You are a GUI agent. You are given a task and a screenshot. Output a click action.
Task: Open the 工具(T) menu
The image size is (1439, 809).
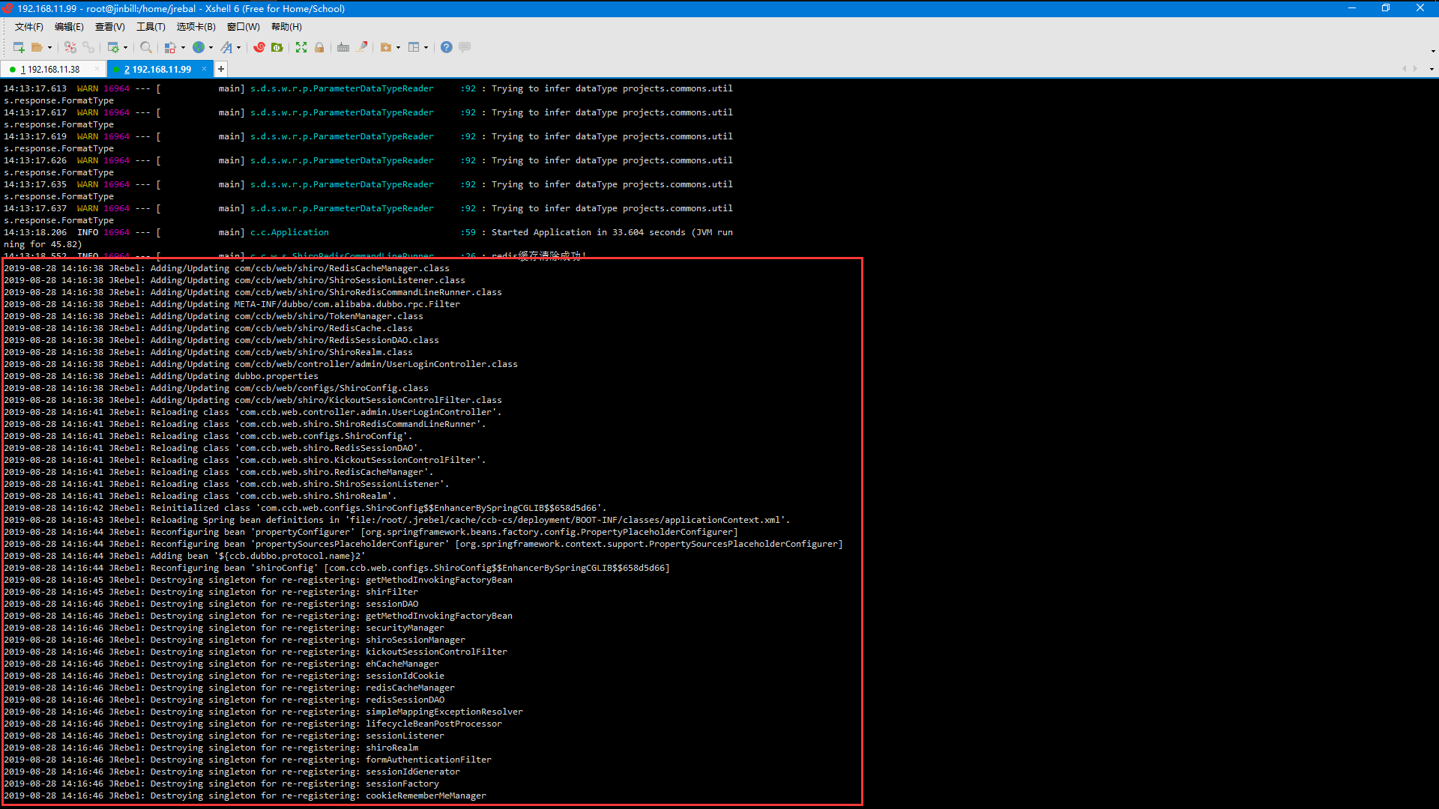151,27
